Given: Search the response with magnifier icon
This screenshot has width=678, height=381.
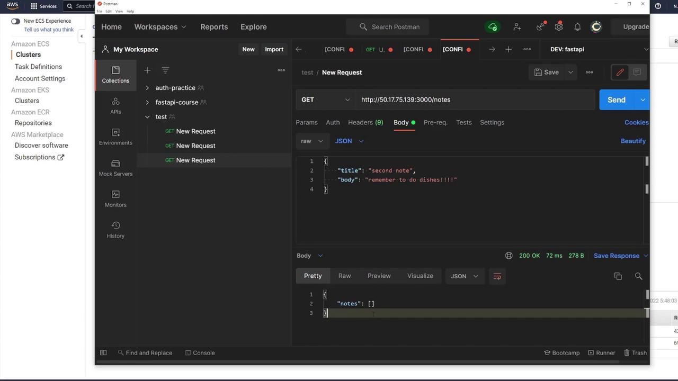Looking at the screenshot, I should [x=638, y=276].
